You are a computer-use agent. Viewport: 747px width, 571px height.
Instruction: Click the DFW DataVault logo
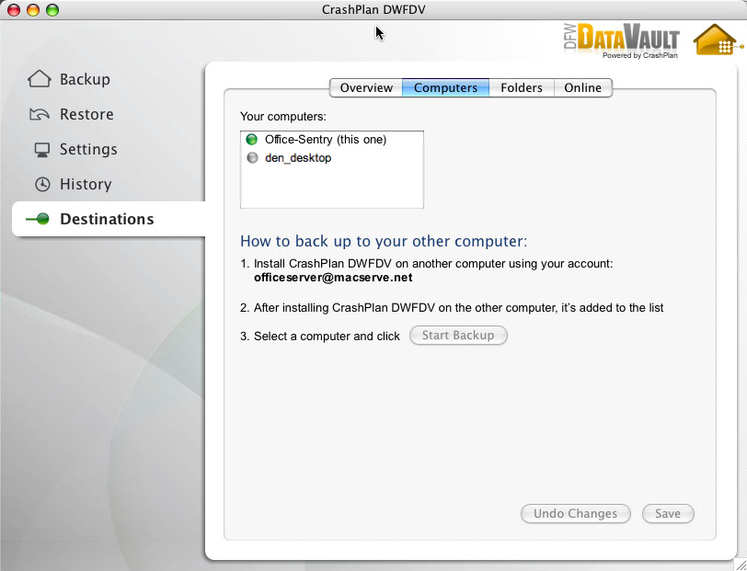[621, 37]
